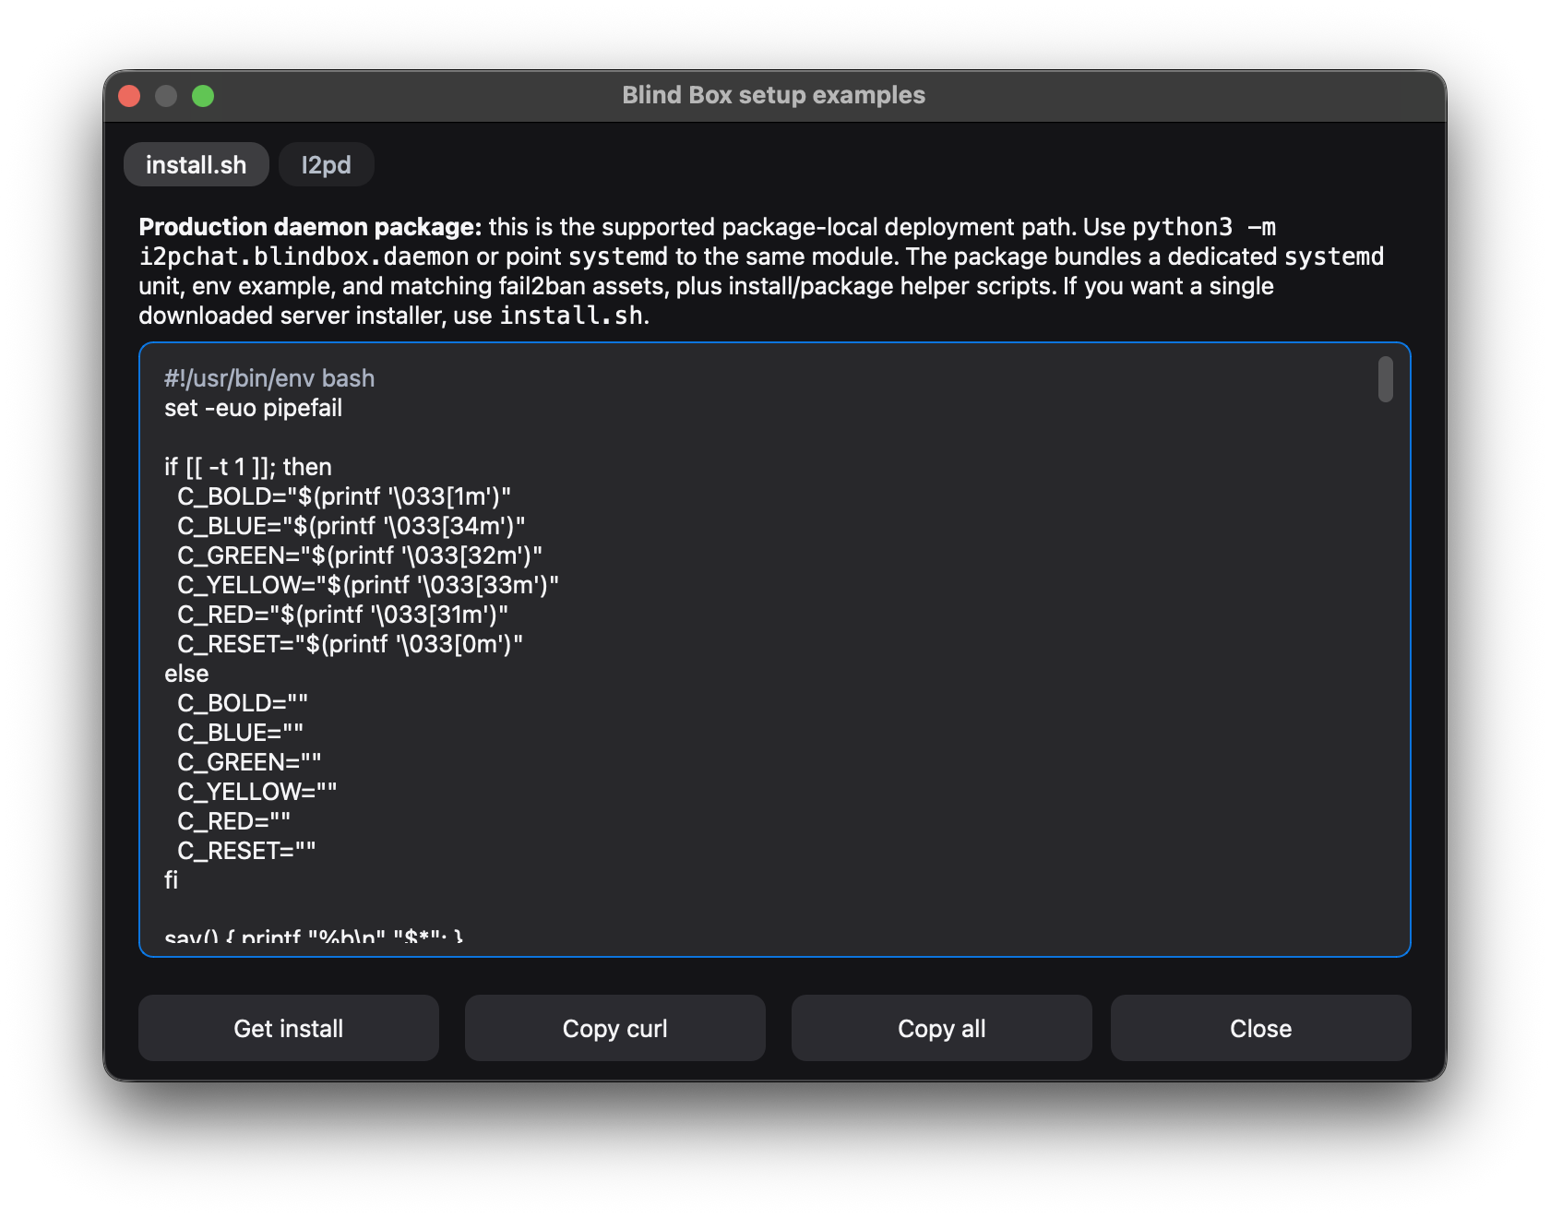The image size is (1550, 1218).
Task: Click the Copy curl button
Action: pyautogui.click(x=615, y=1028)
